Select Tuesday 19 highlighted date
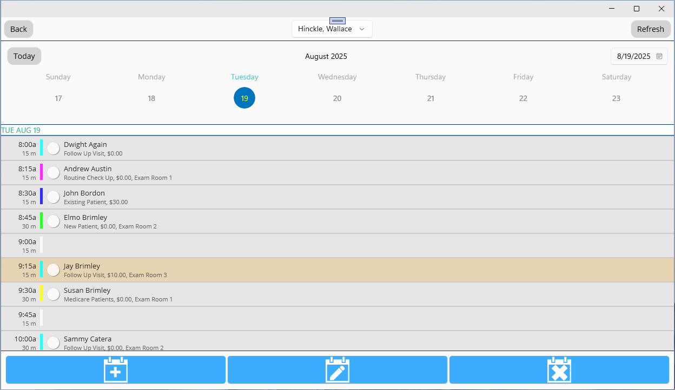 [x=244, y=98]
